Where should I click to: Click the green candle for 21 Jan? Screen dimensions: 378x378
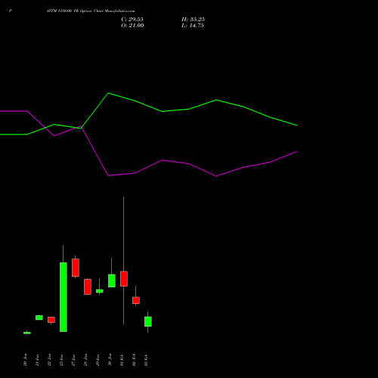coord(39,318)
